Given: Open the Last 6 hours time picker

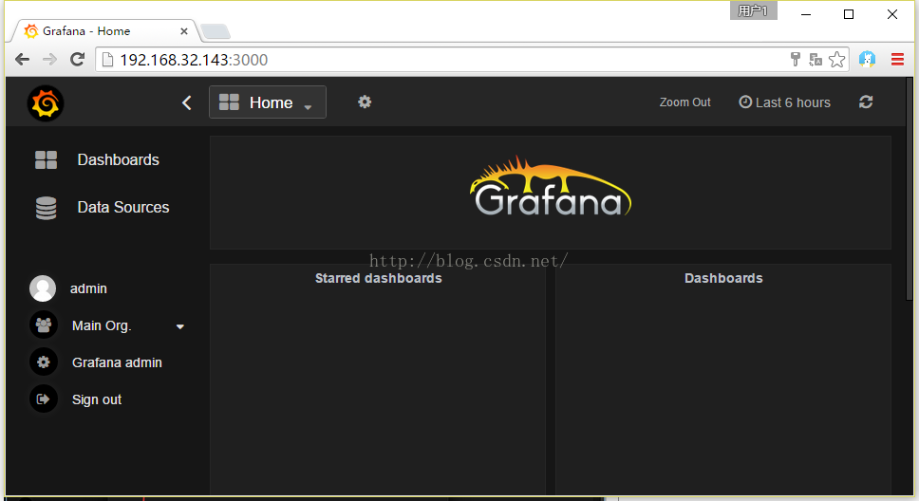Looking at the screenshot, I should click(x=784, y=102).
